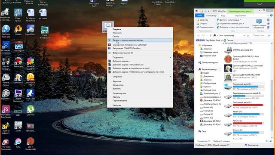Open quick access toolbar dropdown in Explorer
Screen dimensions: 275x155
tap(208, 11)
